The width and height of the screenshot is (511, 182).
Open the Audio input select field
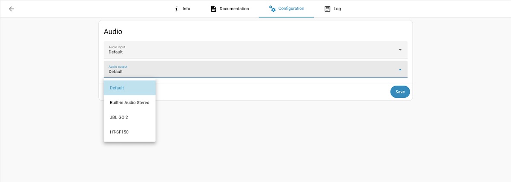[x=251, y=50]
